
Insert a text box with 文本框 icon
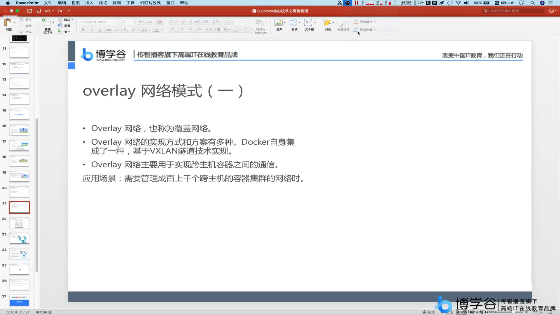(308, 22)
